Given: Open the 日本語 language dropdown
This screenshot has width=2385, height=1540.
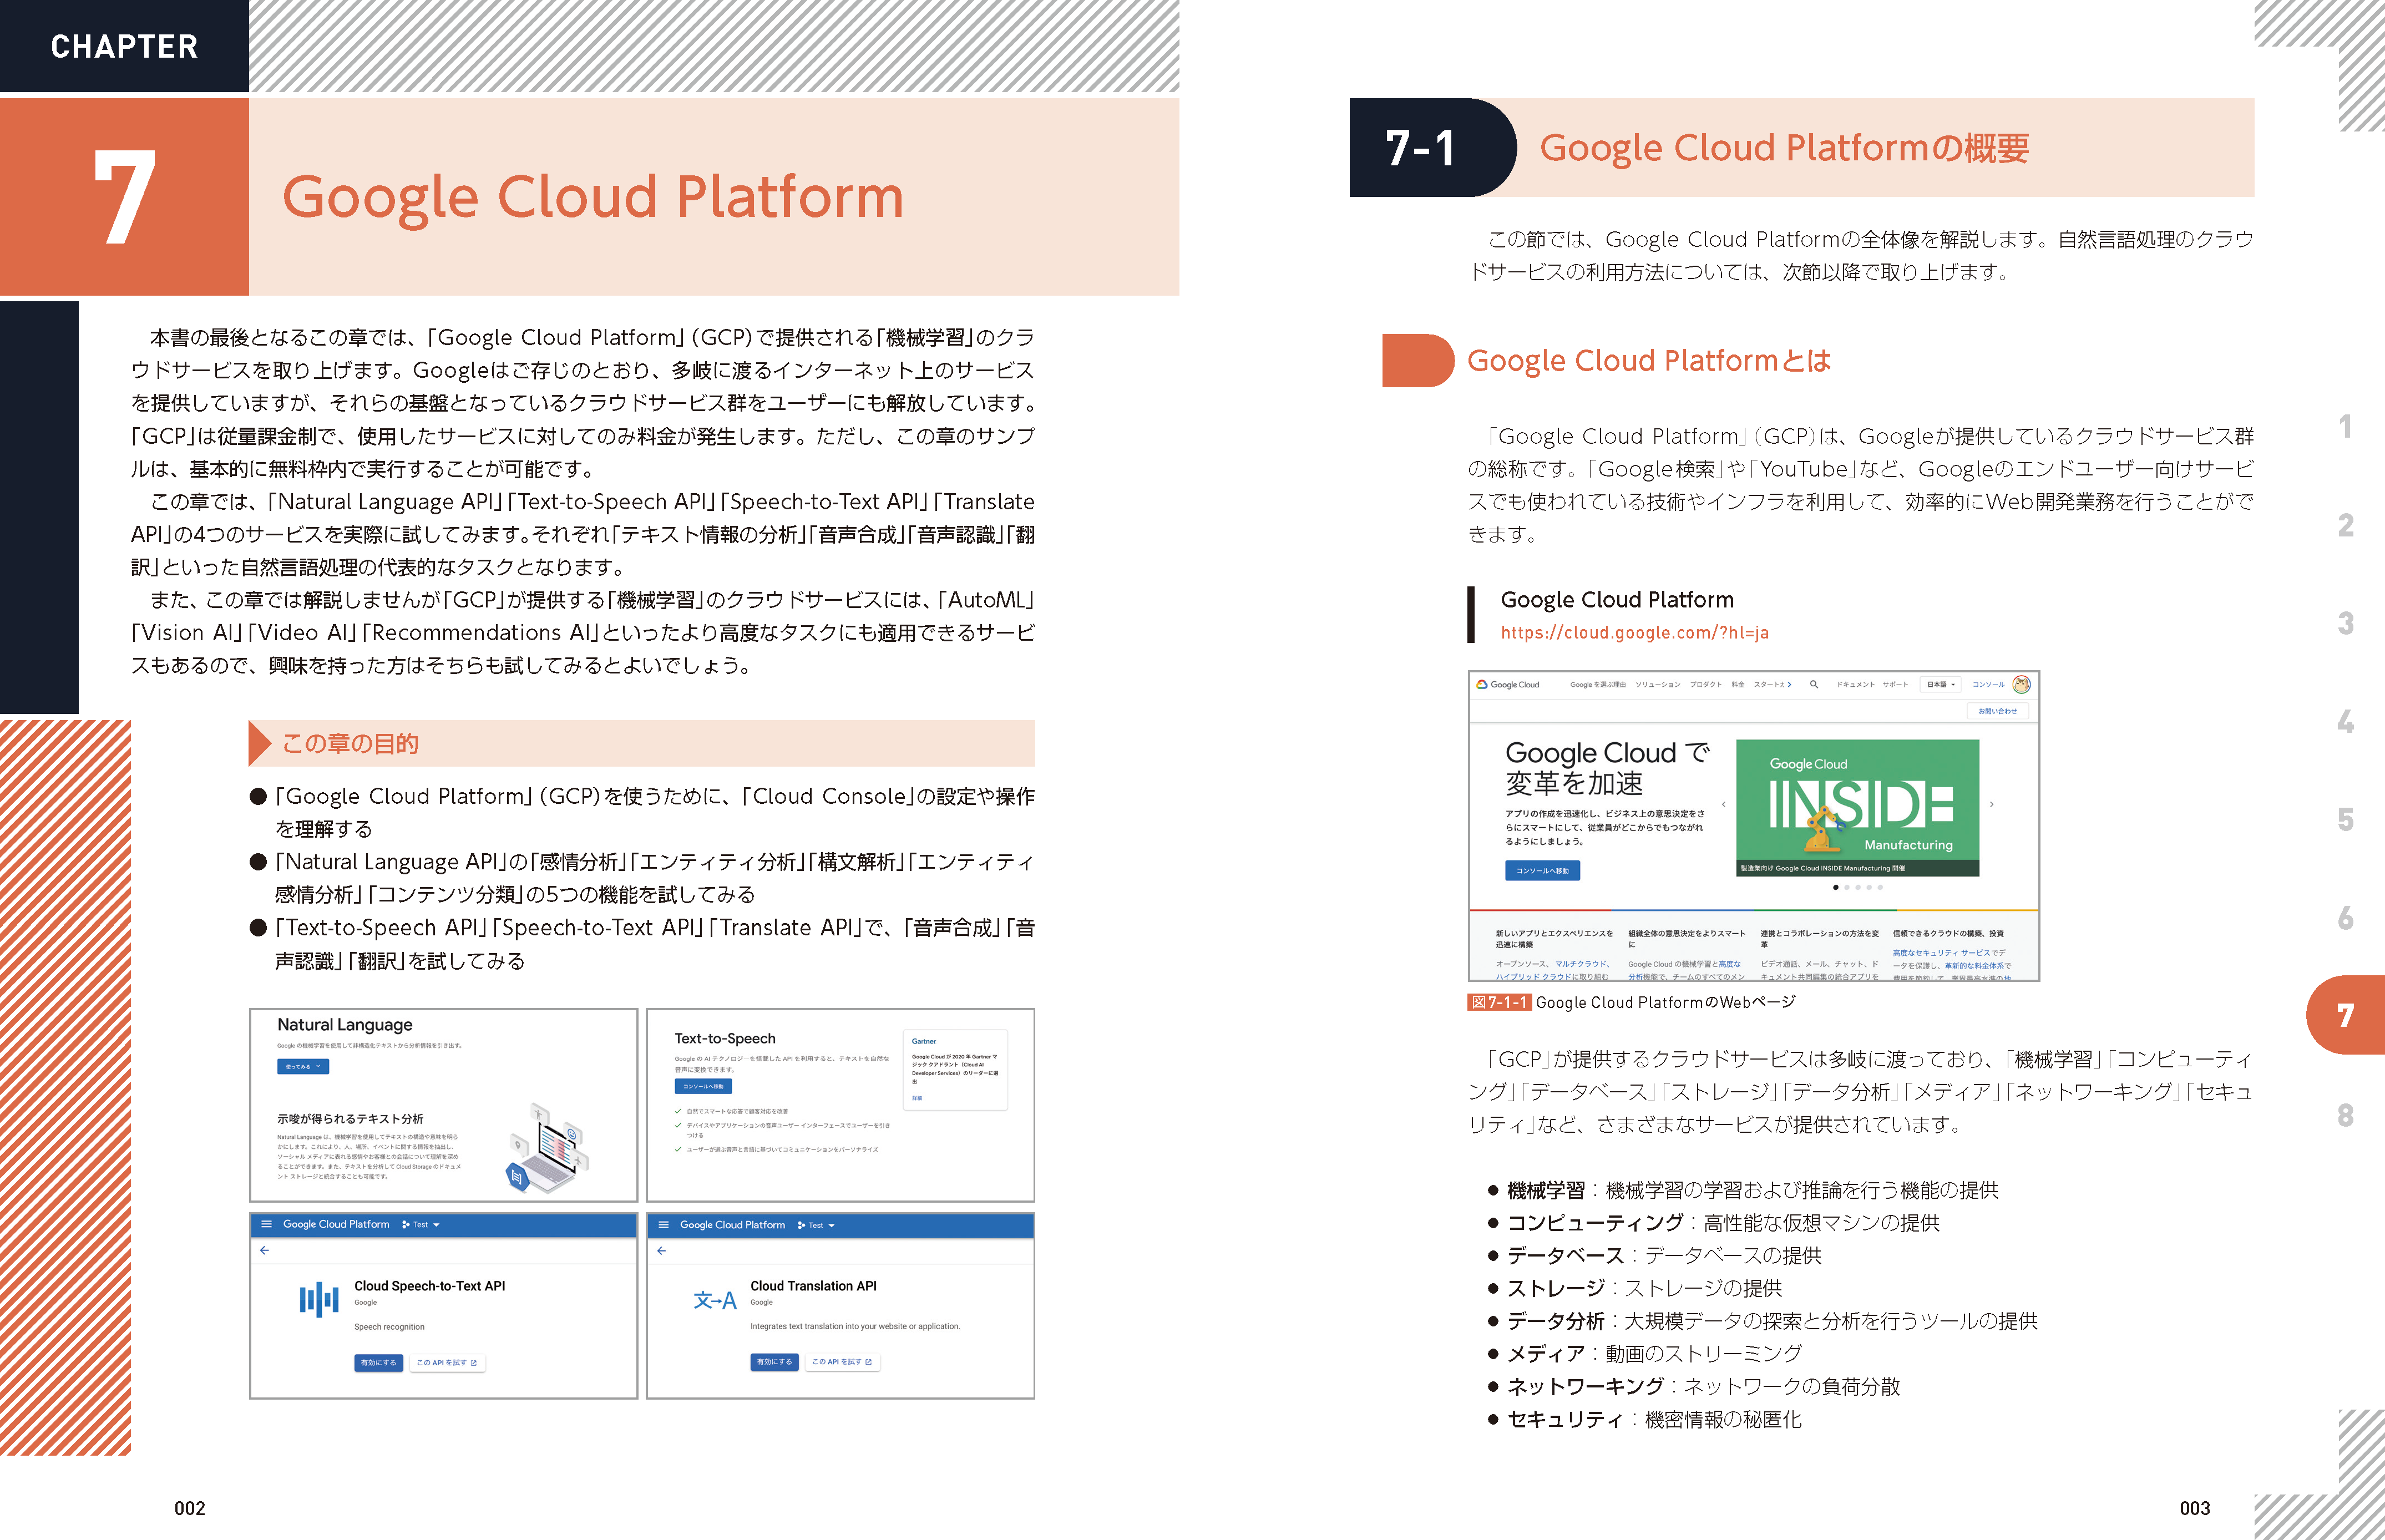Looking at the screenshot, I should 1940,685.
